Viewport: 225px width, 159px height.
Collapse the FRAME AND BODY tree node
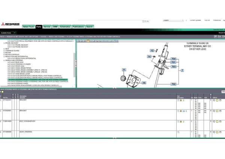point(4,43)
